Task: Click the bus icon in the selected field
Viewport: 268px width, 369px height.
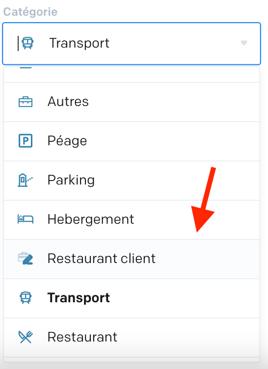Action: (27, 43)
